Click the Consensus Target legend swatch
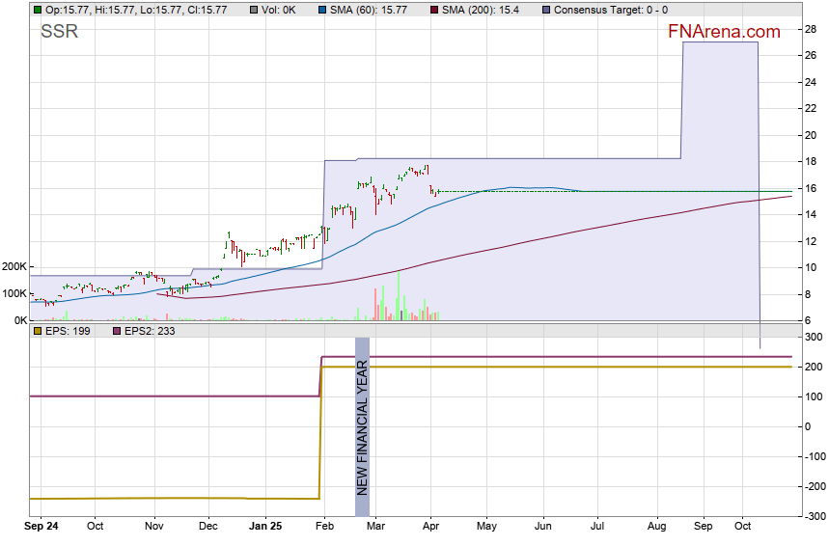Image resolution: width=829 pixels, height=546 pixels. 546,10
